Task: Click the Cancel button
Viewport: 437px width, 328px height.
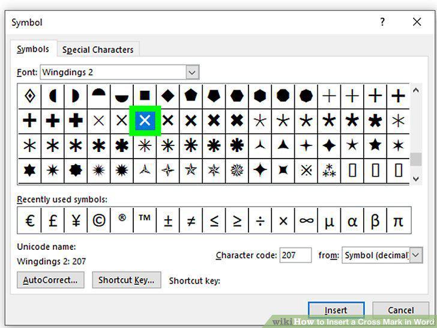Action: (x=400, y=310)
